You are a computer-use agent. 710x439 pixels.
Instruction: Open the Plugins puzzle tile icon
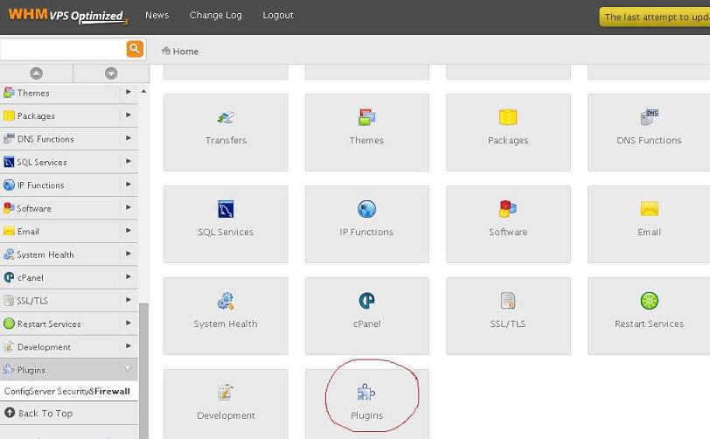point(365,393)
